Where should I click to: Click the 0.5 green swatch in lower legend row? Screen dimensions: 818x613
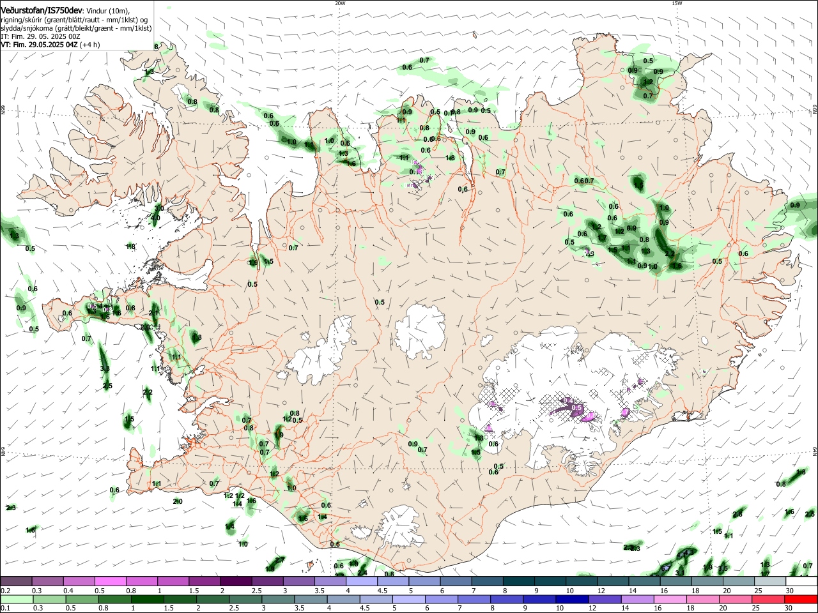[x=81, y=599]
